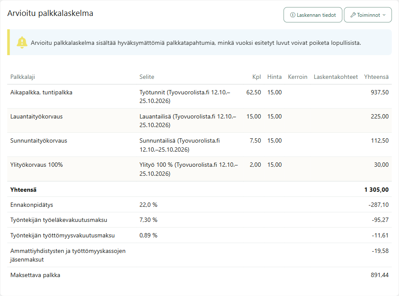The image size is (399, 296).
Task: Click the Ammattiyhdistysten jäsenmaksut row label
Action: [68, 255]
